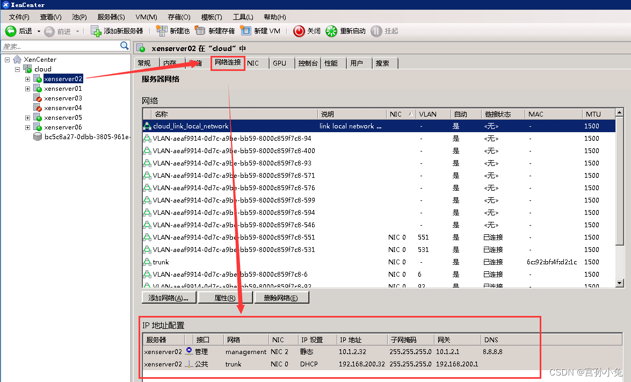Collapse the cloud tree node
This screenshot has height=382, width=631.
[x=17, y=69]
